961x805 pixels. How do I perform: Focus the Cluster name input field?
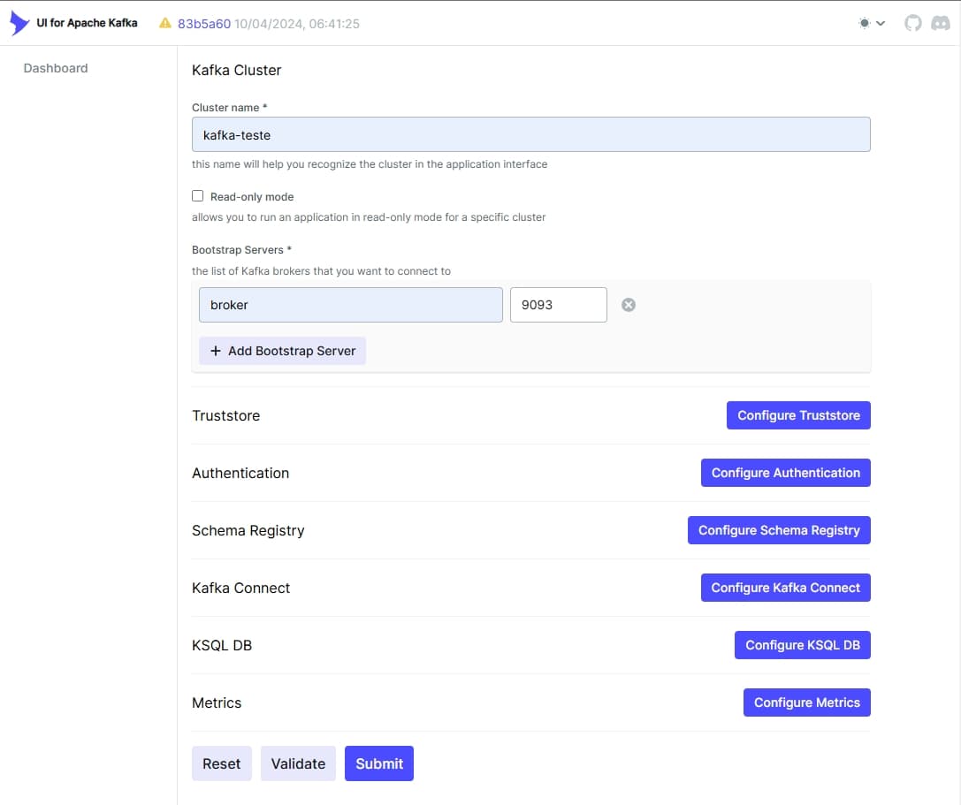coord(531,135)
